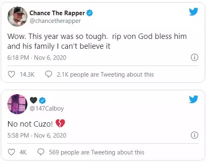
Task: Open the @chancetherapper handle
Action: [55, 21]
